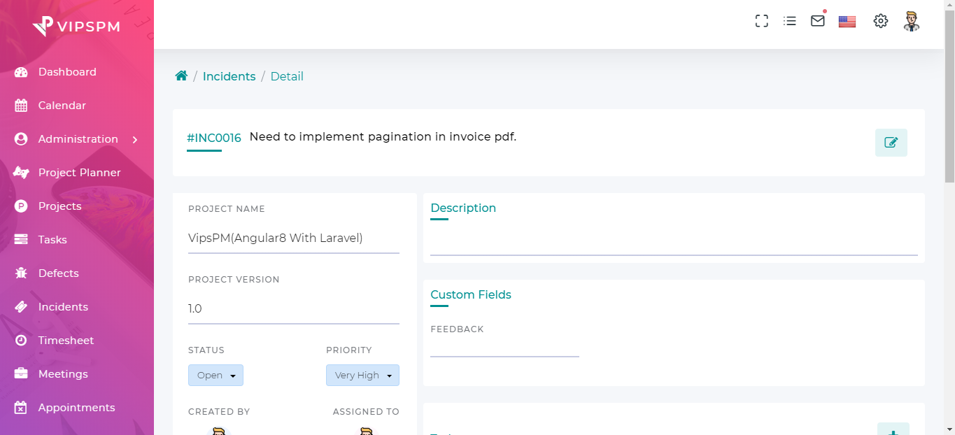Go to Dashboard in sidebar

coord(67,72)
